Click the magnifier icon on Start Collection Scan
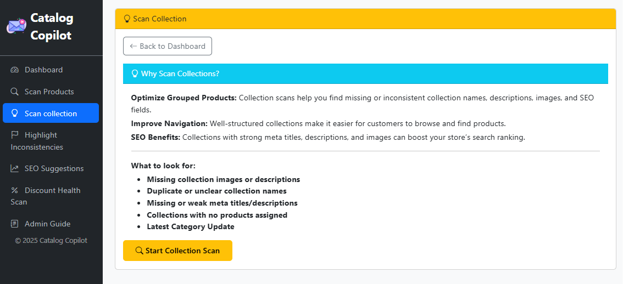Screen dimensions: 623x284 coord(139,251)
